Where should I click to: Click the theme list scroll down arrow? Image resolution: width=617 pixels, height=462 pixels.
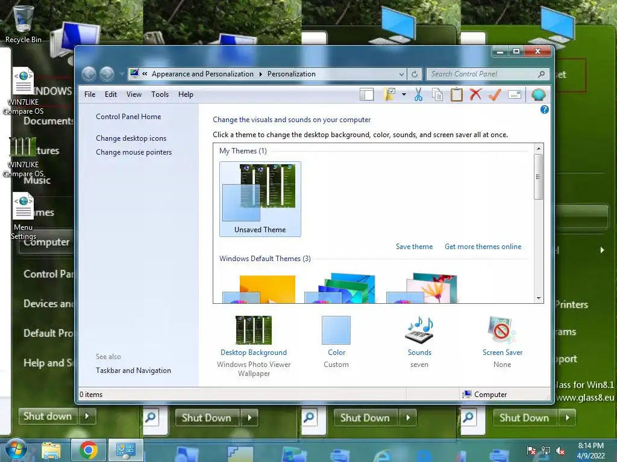pos(538,298)
